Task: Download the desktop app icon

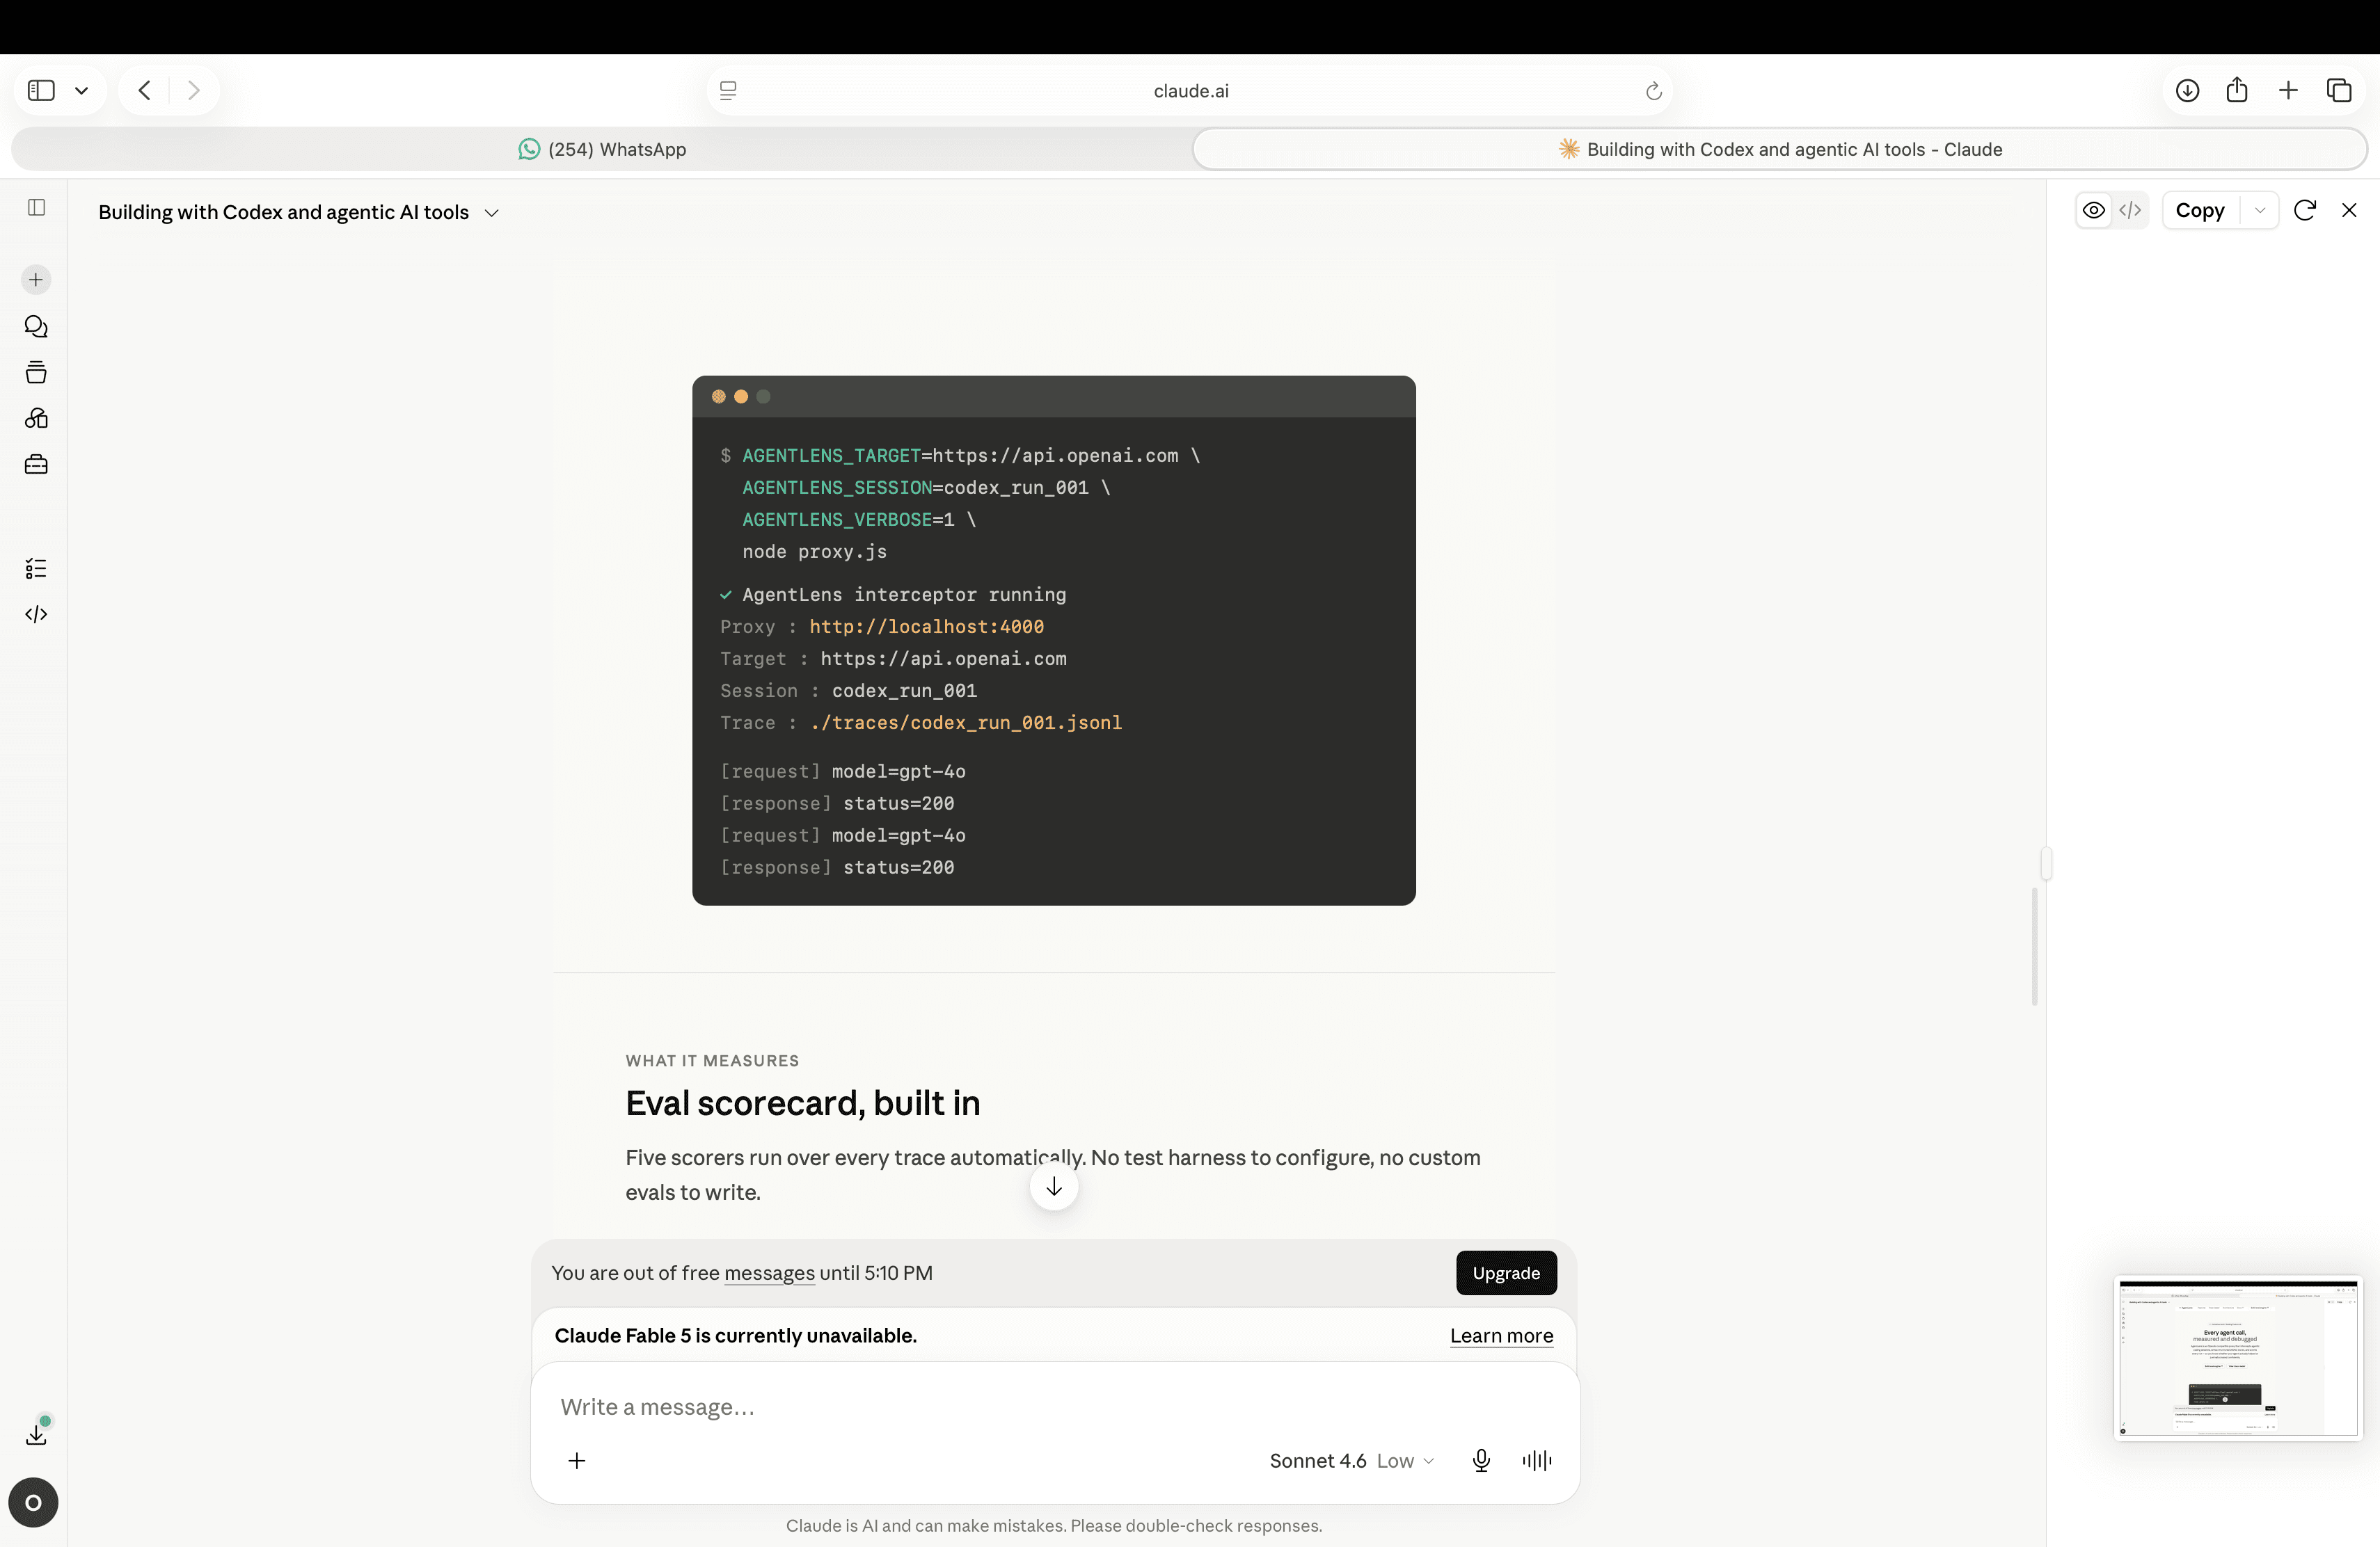Action: point(36,1434)
